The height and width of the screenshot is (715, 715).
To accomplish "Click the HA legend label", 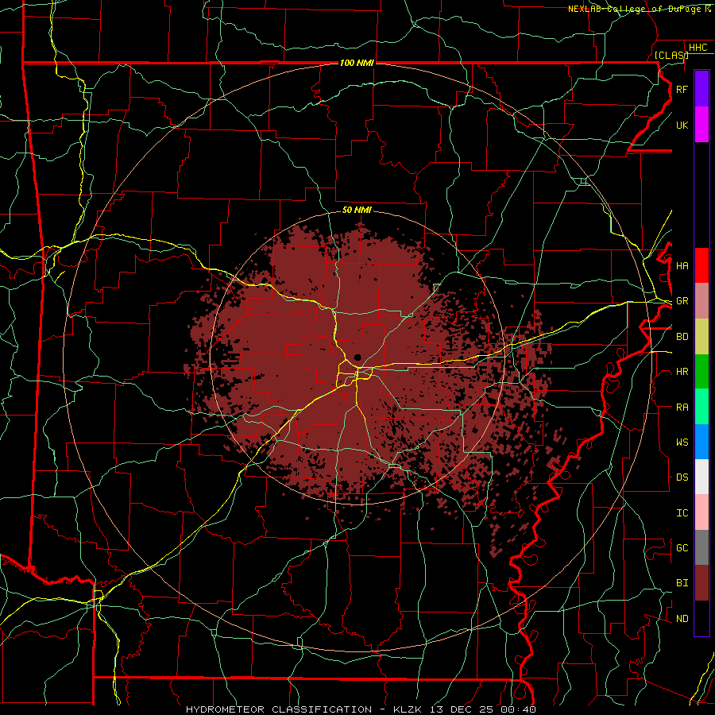I will point(682,266).
